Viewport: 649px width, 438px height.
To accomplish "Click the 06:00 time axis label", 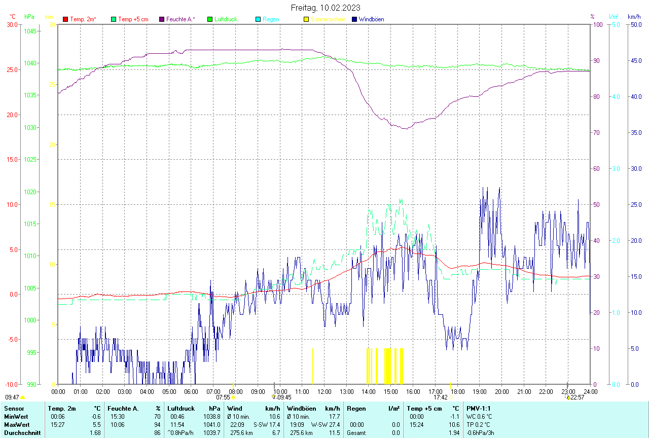I will 191,391.
